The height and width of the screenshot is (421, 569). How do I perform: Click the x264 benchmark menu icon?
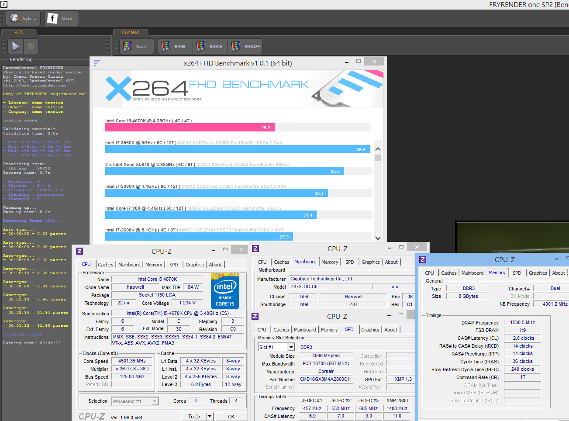[x=97, y=63]
